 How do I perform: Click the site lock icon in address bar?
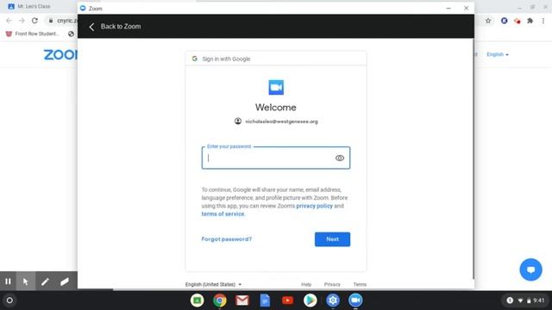point(51,21)
